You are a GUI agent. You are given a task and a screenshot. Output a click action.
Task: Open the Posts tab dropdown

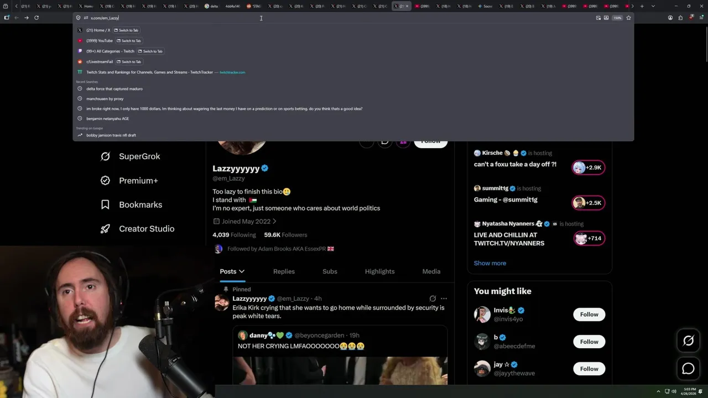(x=232, y=271)
